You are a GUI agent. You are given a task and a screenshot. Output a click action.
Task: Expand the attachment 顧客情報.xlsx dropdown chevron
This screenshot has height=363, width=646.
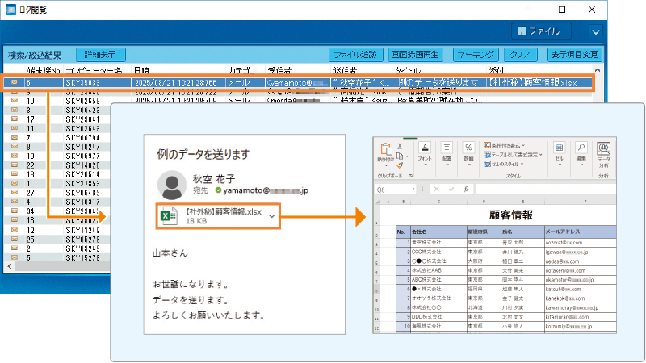tap(272, 216)
